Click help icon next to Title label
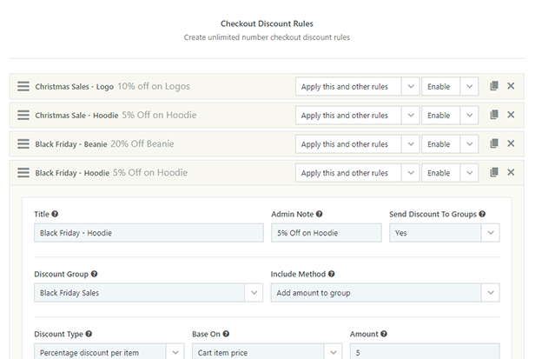Screen dimensions: 535x359 point(56,214)
